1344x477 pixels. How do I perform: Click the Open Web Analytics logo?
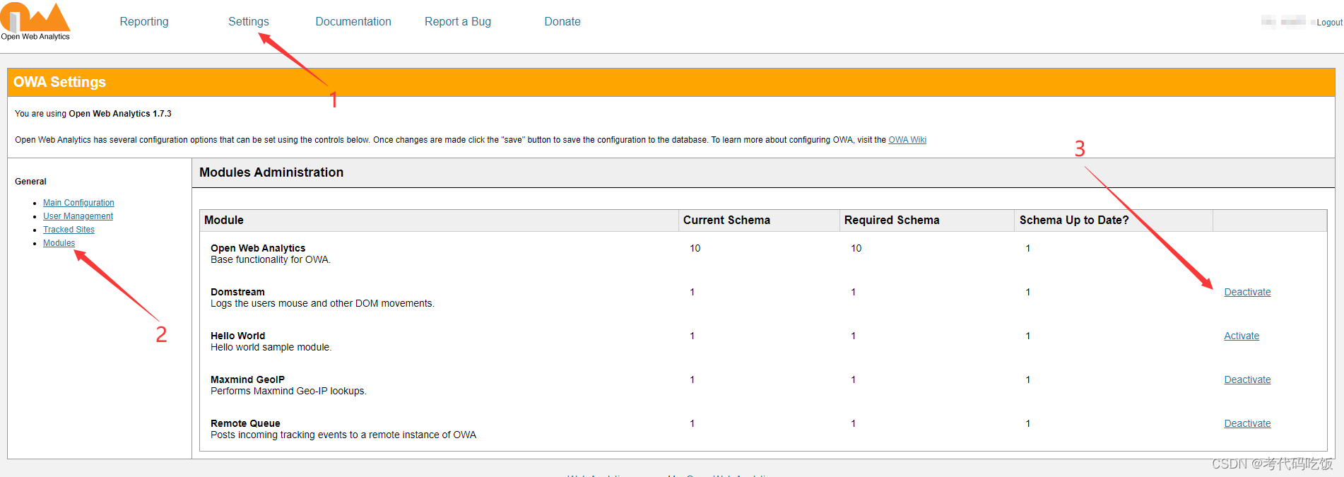pos(35,21)
